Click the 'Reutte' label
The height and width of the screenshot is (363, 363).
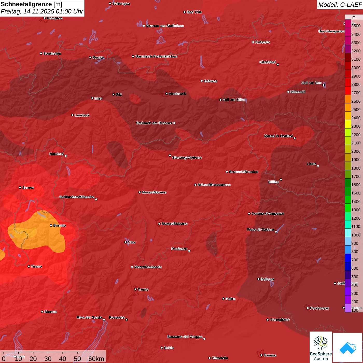click(98, 57)
